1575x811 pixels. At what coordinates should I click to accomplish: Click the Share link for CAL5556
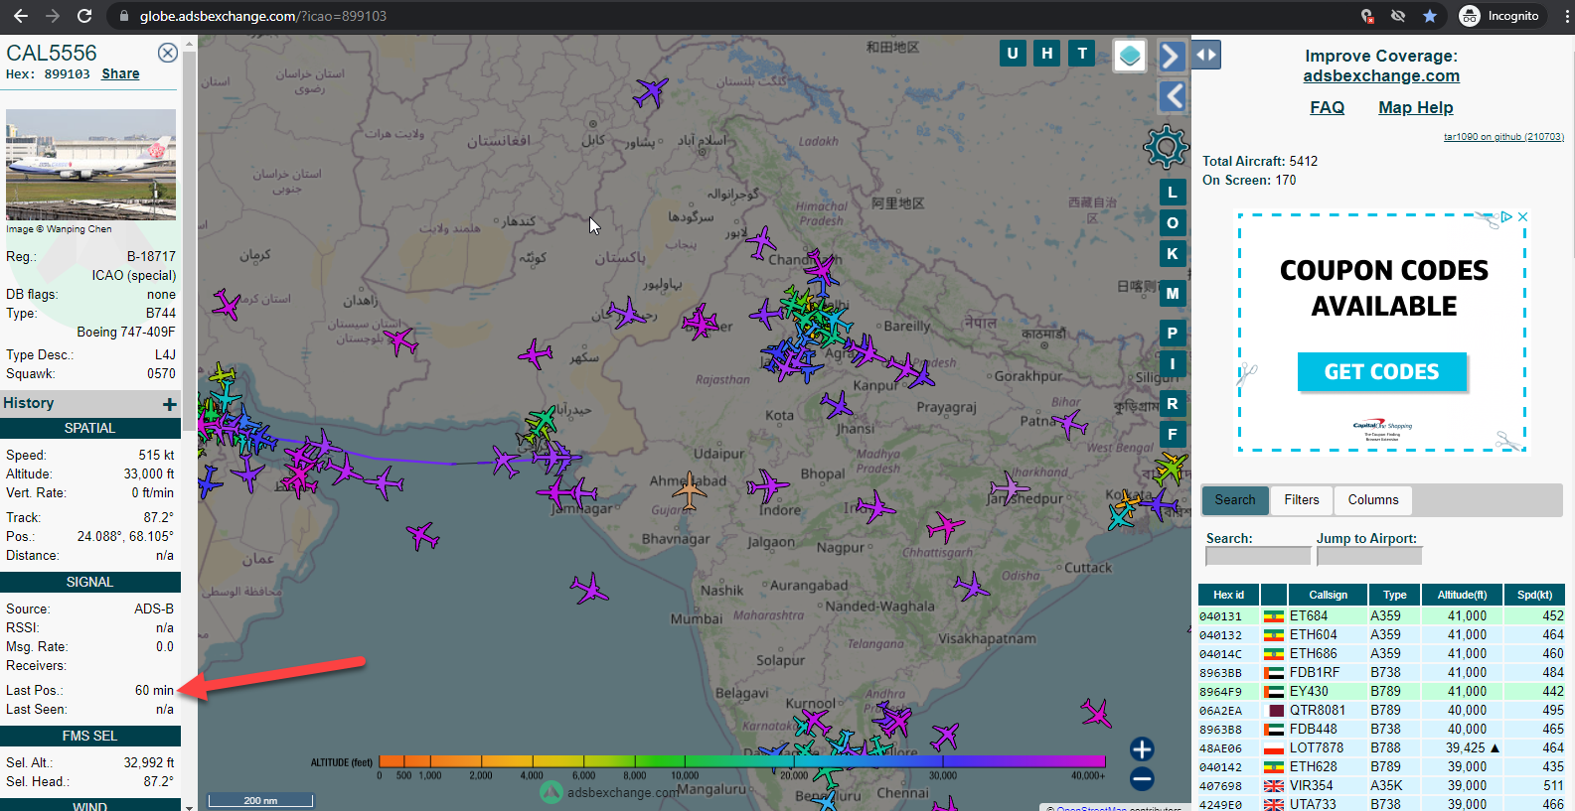pyautogui.click(x=120, y=73)
